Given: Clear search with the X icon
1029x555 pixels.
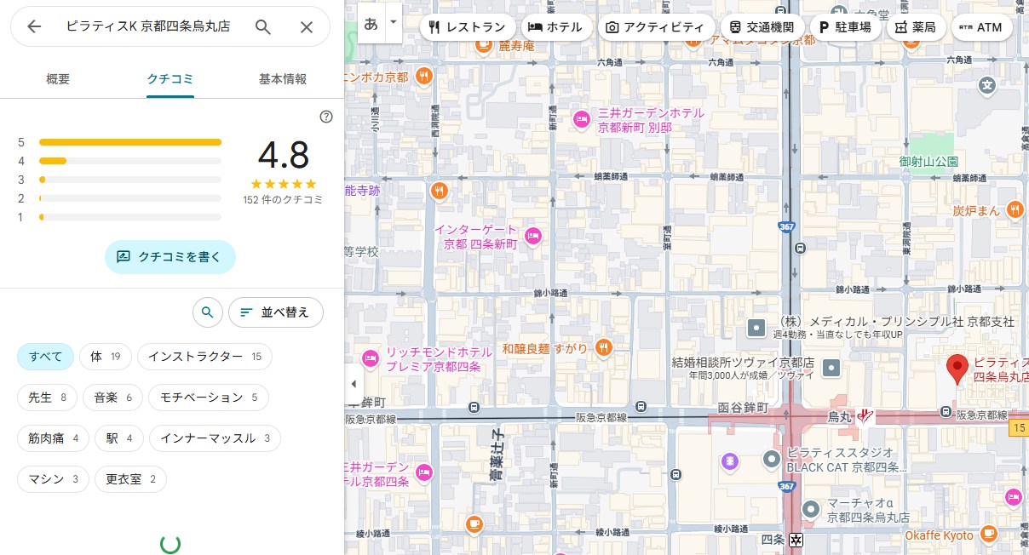Looking at the screenshot, I should pos(307,26).
